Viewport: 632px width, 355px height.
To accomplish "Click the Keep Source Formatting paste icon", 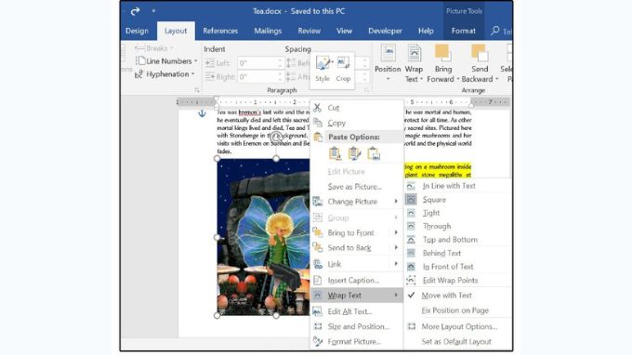I will [x=335, y=154].
